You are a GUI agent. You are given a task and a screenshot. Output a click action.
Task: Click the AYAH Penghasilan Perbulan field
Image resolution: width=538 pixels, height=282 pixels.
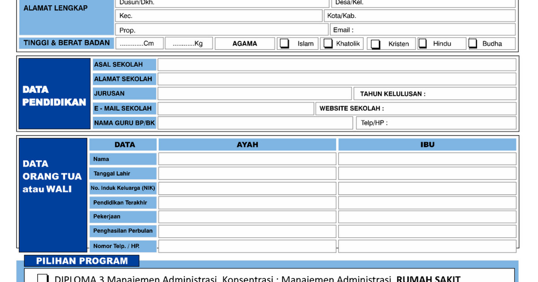(247, 231)
